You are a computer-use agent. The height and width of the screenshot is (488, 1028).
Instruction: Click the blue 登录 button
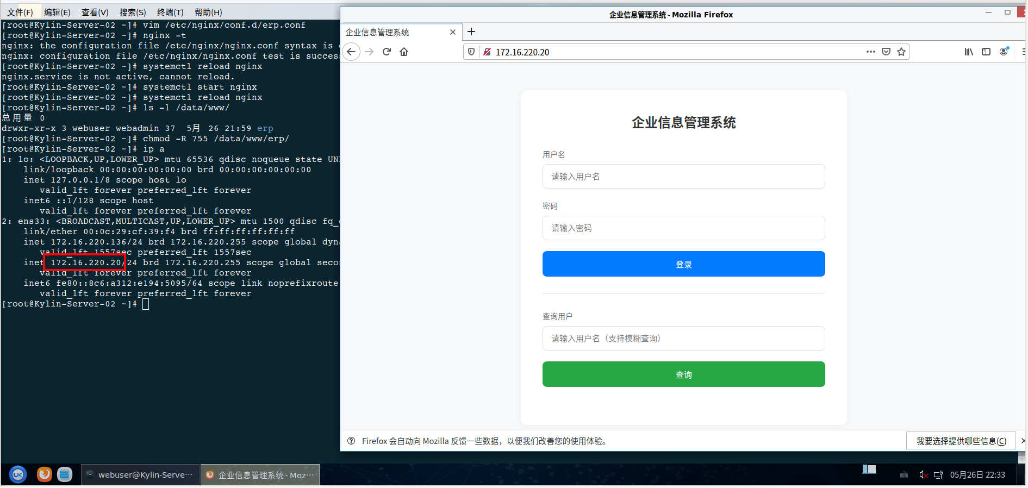click(683, 264)
